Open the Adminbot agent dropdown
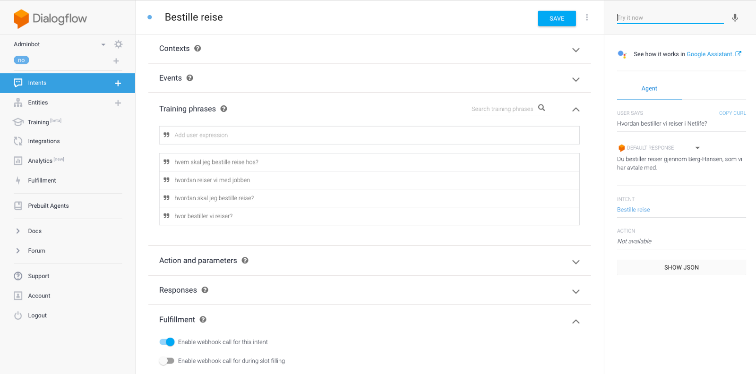The height and width of the screenshot is (374, 756). 103,44
